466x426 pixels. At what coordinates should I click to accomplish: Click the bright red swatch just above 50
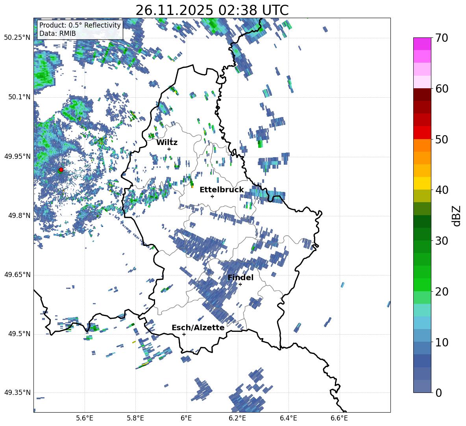pyautogui.click(x=422, y=133)
